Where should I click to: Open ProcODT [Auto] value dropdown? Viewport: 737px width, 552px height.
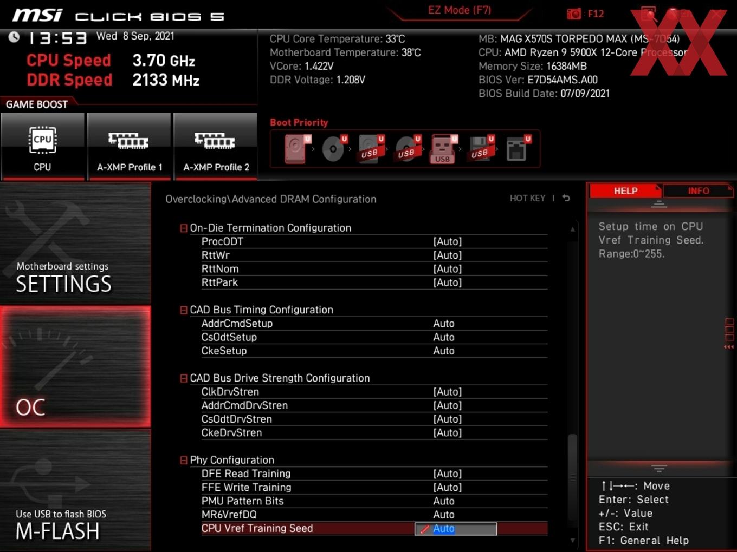coord(448,241)
